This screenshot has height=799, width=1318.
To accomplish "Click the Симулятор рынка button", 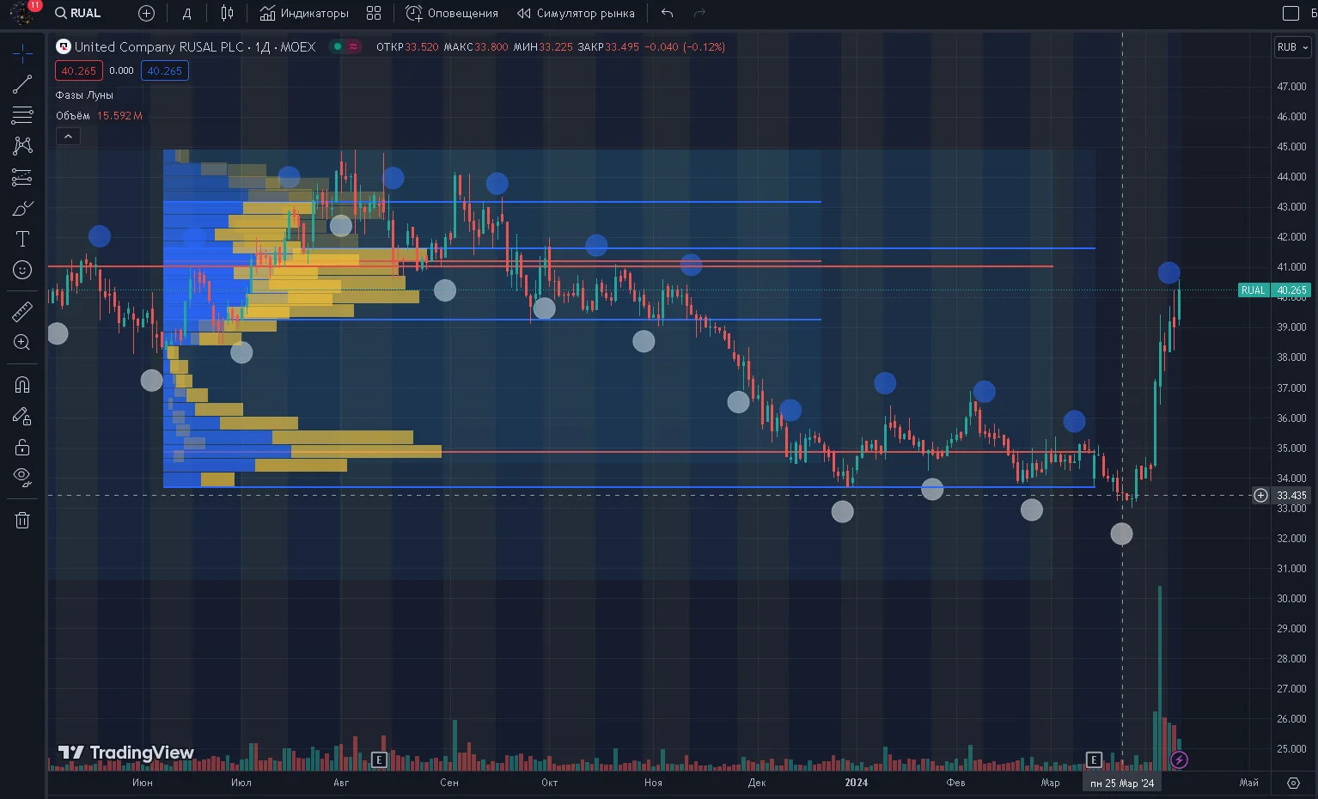I will pyautogui.click(x=577, y=13).
